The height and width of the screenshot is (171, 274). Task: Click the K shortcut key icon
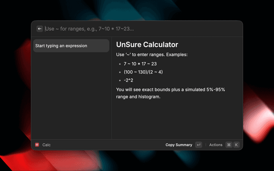[x=236, y=145]
